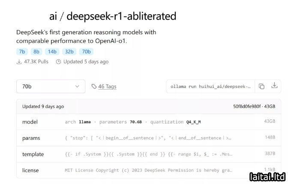Click the ollama run command field
The image size is (288, 184).
point(210,86)
